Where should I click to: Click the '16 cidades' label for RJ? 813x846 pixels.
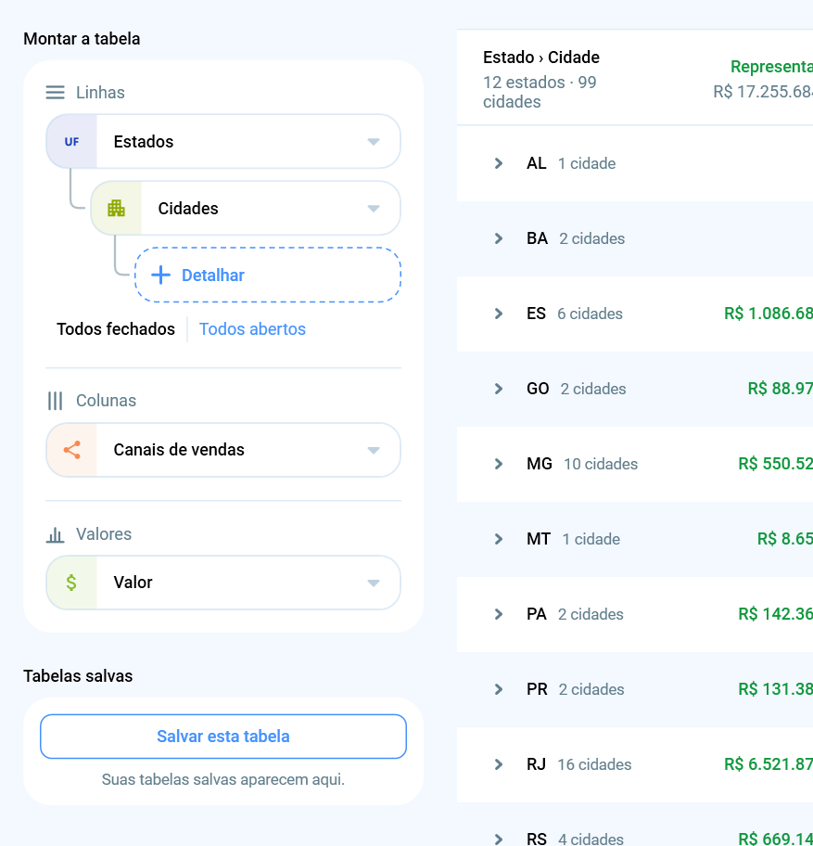594,764
